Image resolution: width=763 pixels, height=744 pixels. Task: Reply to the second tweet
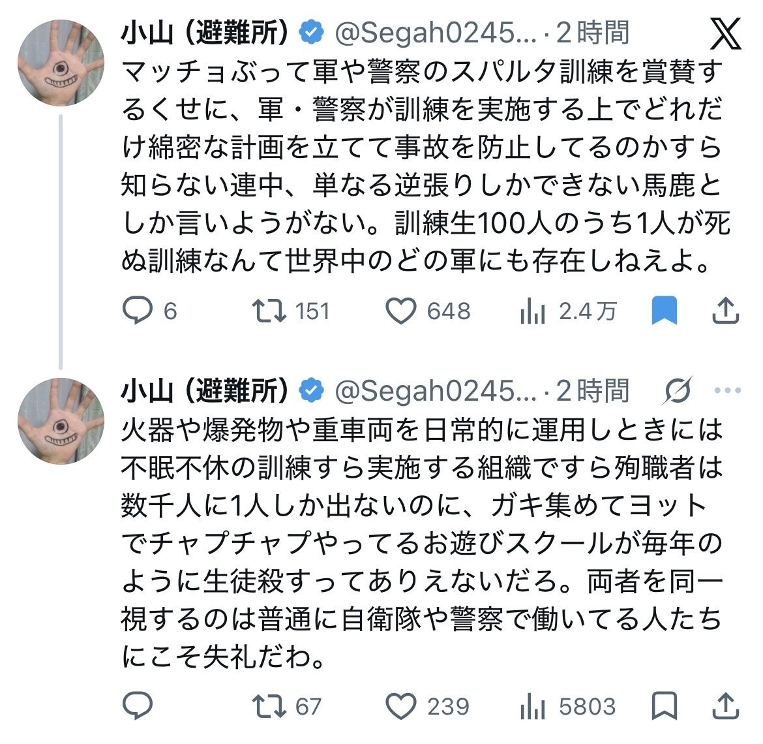point(138,705)
